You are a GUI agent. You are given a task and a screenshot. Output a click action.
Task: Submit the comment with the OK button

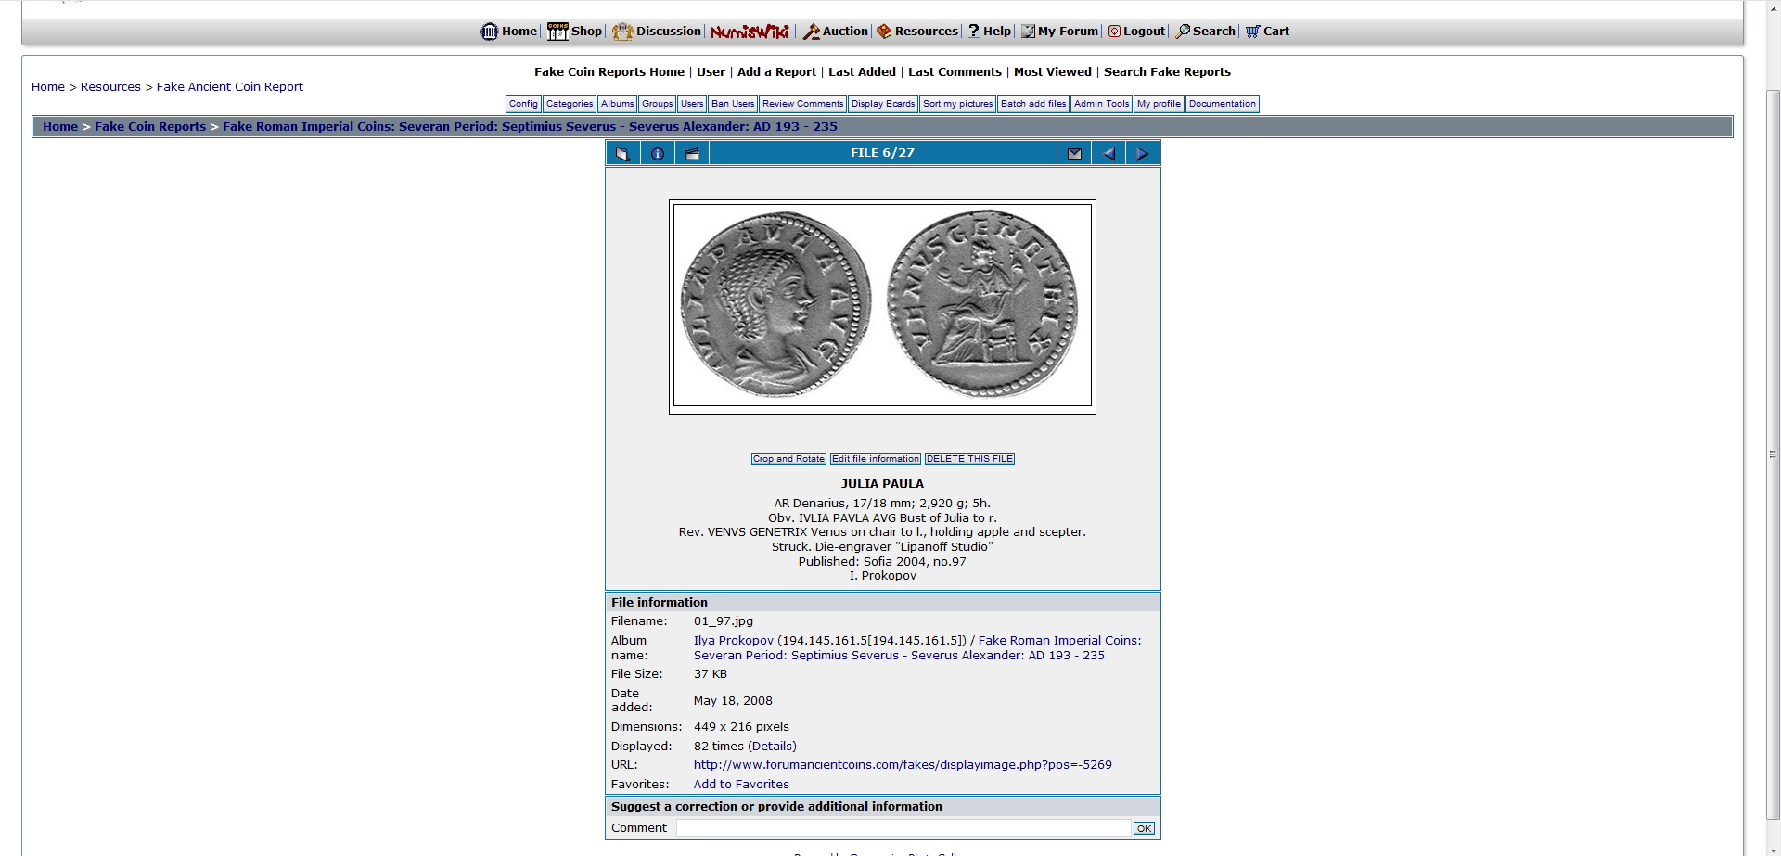pyautogui.click(x=1144, y=828)
